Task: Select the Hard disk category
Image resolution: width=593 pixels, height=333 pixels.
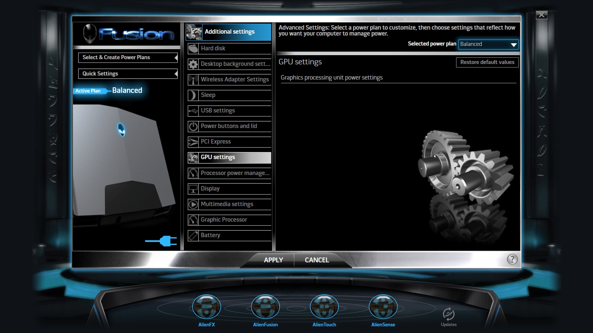Action: pos(229,48)
